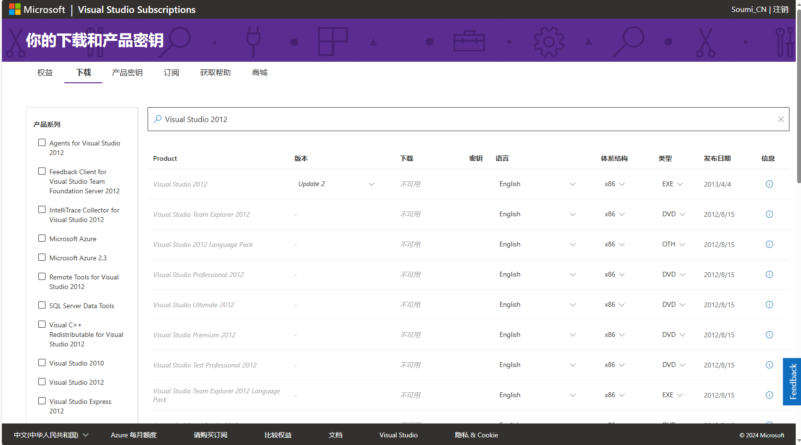Switch to the 权益 tab

point(45,73)
